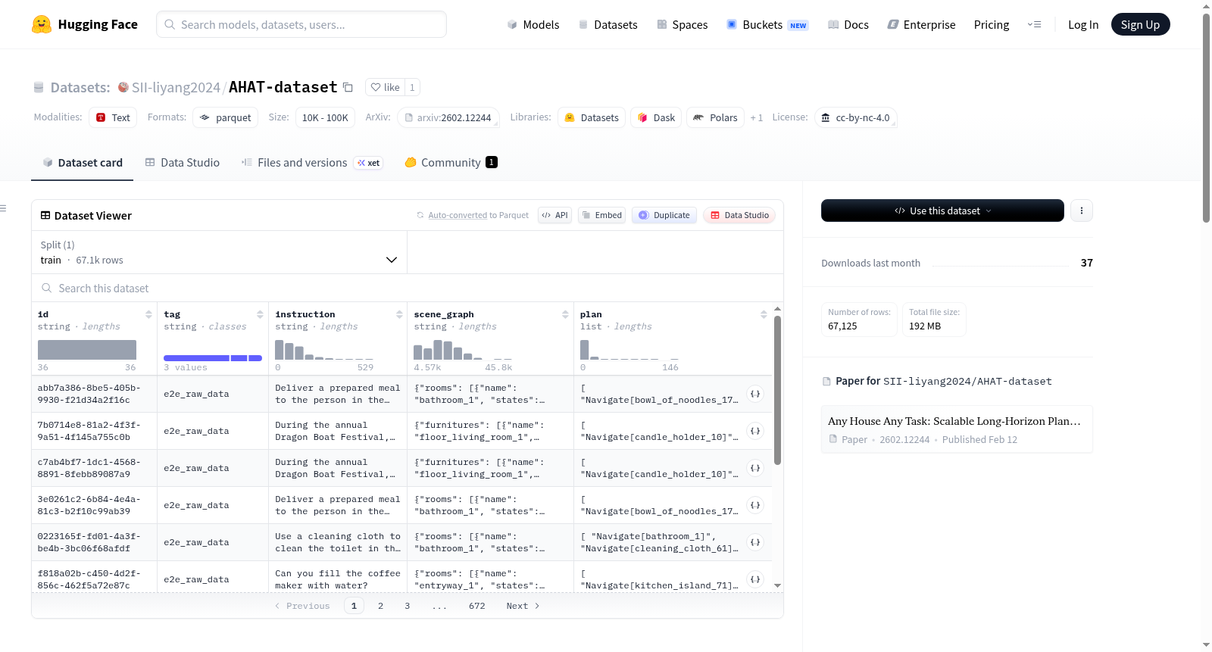Open the collapsed left sidebar icon
The image size is (1212, 652).
(x=4, y=208)
